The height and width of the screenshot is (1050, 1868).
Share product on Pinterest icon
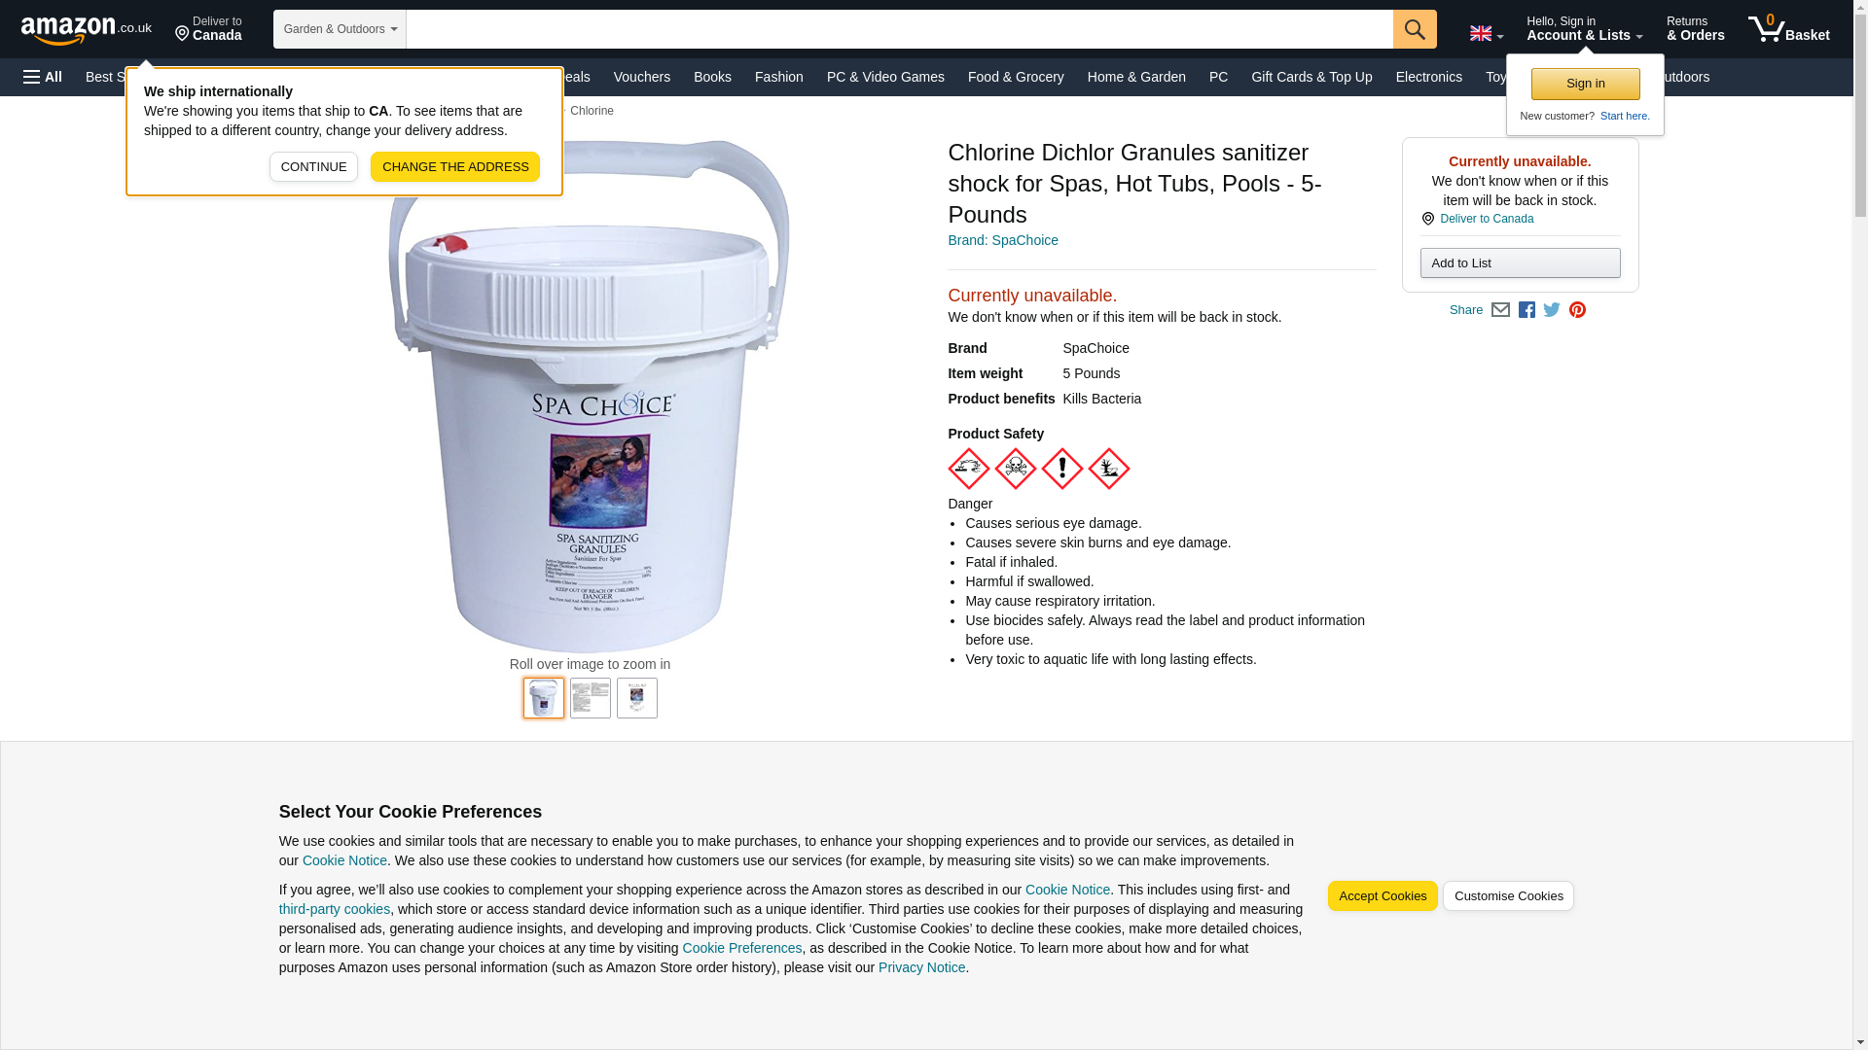tap(1577, 310)
